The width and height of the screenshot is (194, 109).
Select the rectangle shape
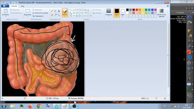[79, 10]
